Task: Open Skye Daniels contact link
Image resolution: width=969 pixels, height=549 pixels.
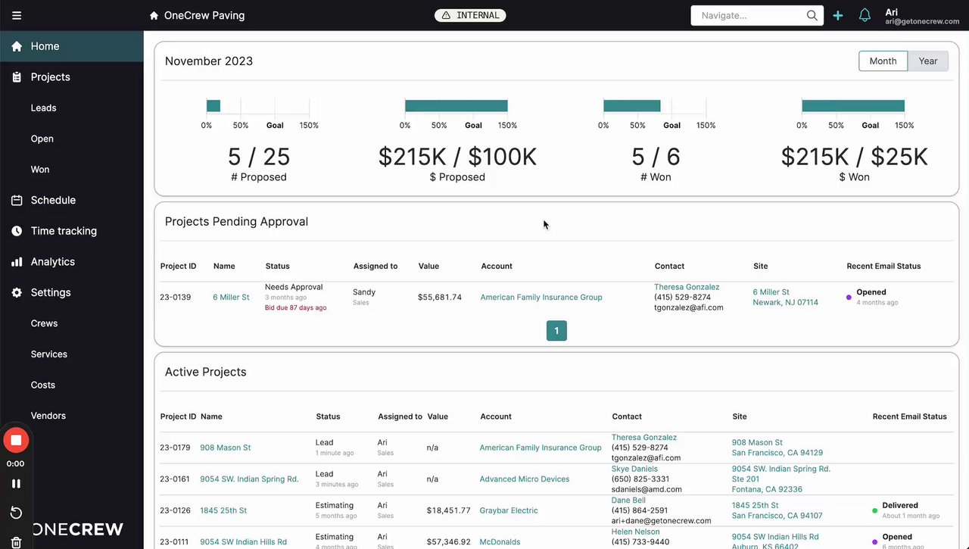Action: pos(634,469)
